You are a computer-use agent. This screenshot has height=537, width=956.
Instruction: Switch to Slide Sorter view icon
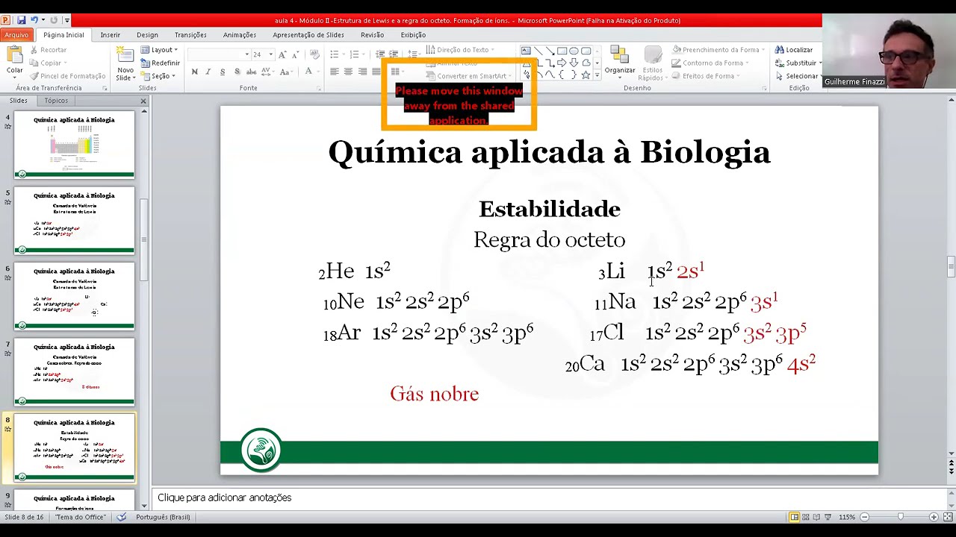805,517
